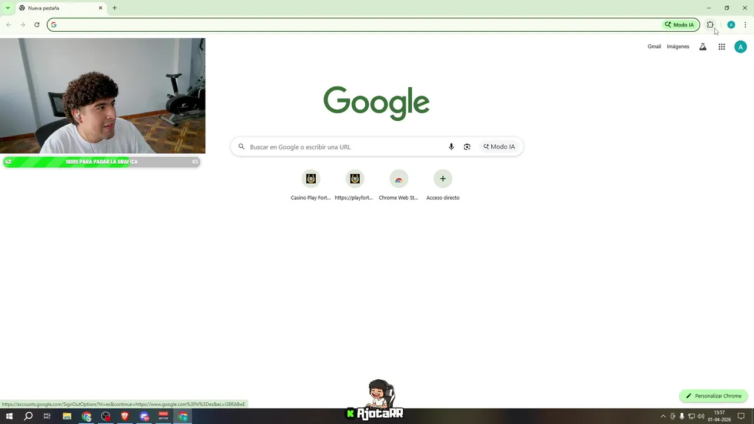Open the Casino Play Fort... shortcut
This screenshot has height=424, width=754.
311,185
